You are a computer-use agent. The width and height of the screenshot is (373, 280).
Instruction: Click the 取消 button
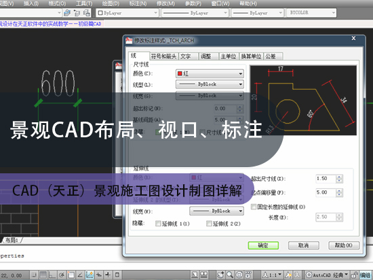(304, 245)
